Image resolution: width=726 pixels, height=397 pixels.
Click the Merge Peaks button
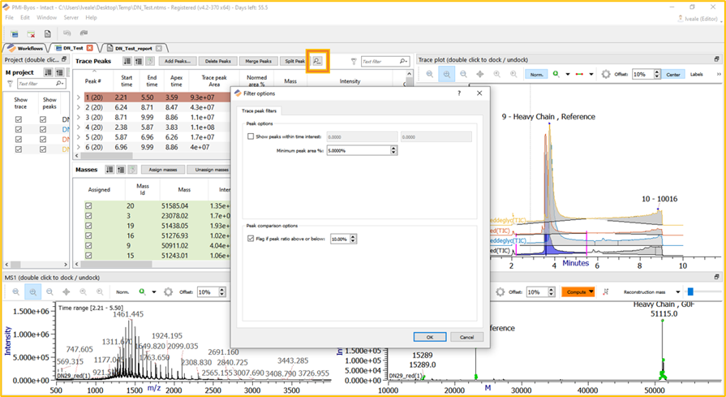(x=259, y=61)
